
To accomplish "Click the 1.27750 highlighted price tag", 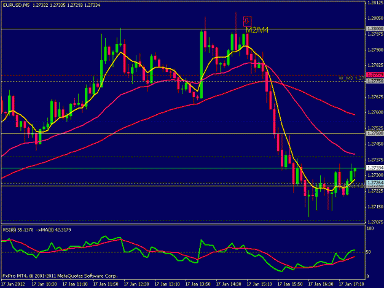I will 375,81.
